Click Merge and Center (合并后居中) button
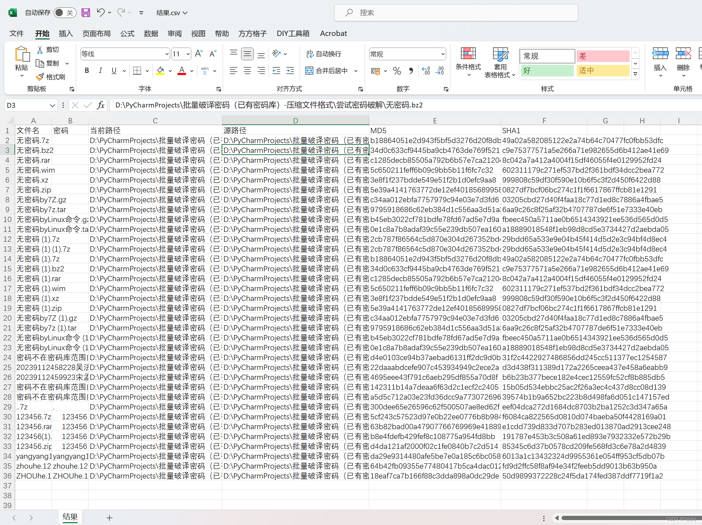Screen dimensions: 702x525 [x=327, y=71]
